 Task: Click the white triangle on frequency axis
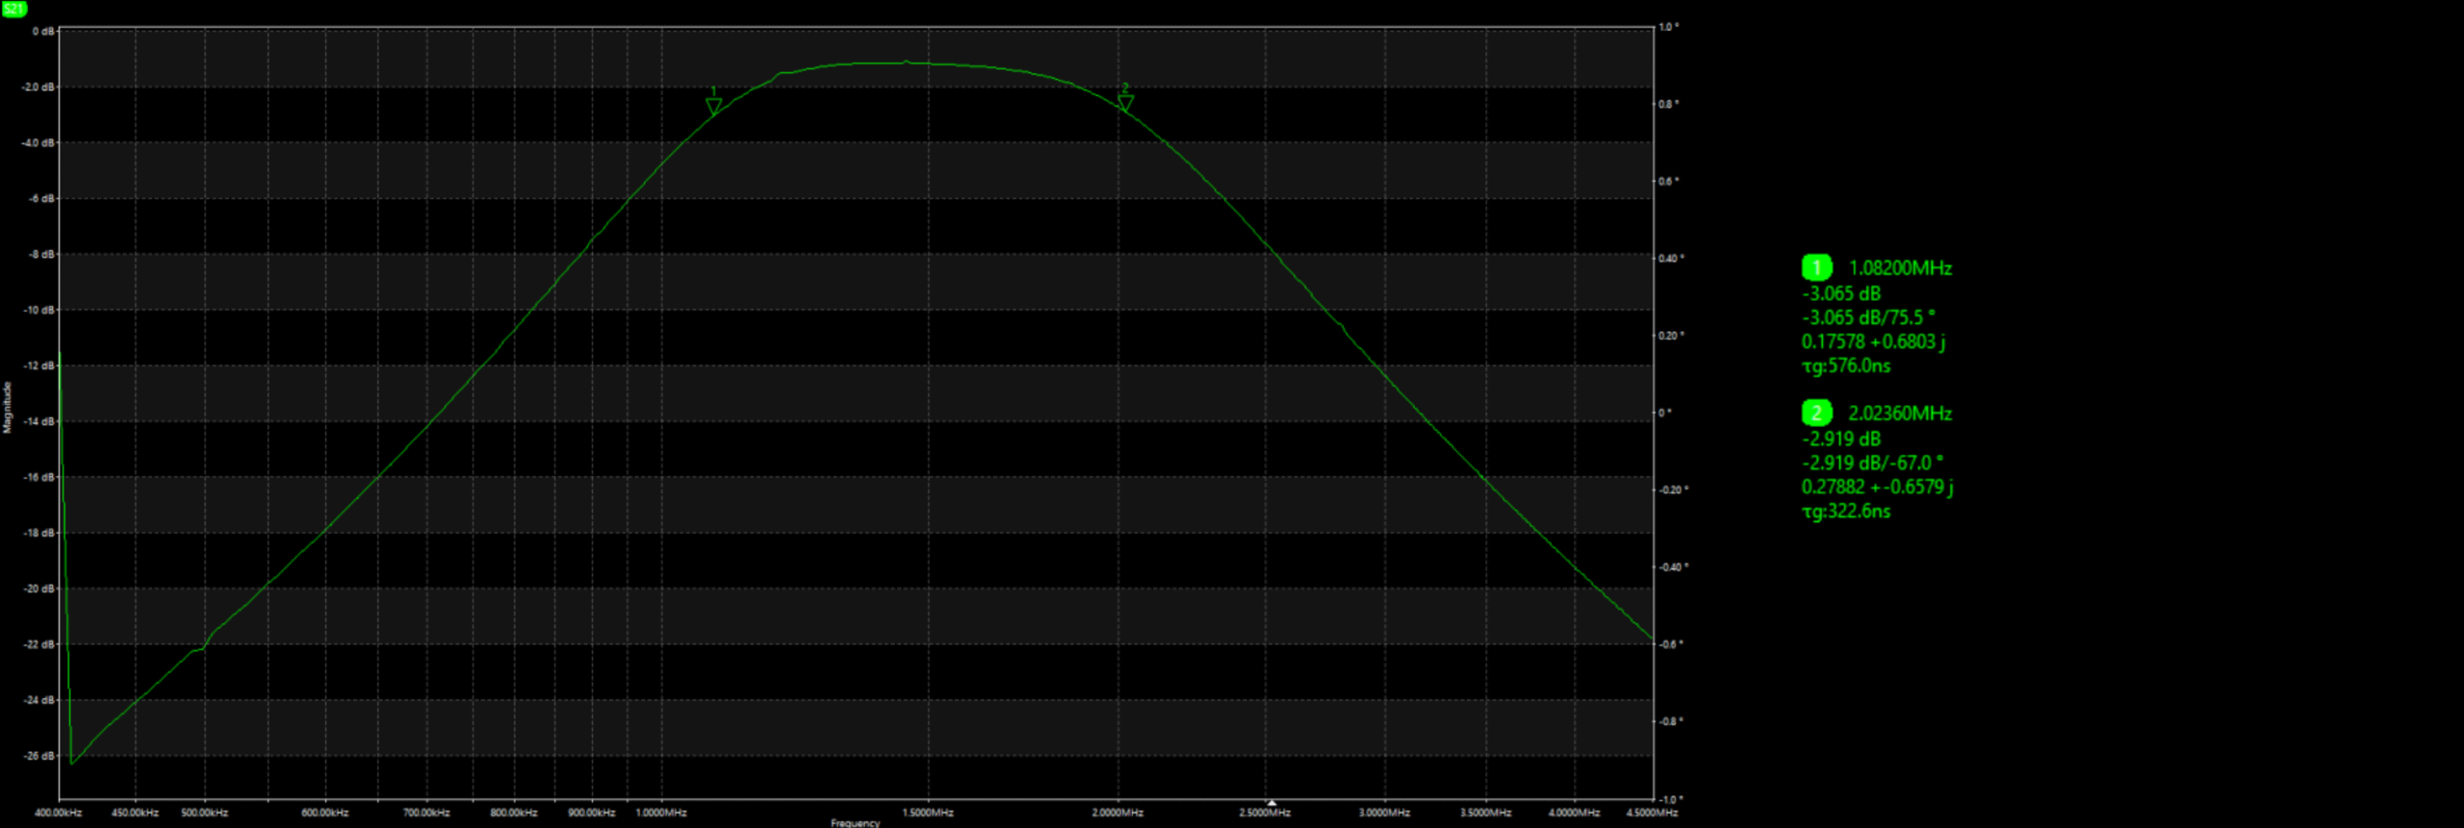point(1270,802)
